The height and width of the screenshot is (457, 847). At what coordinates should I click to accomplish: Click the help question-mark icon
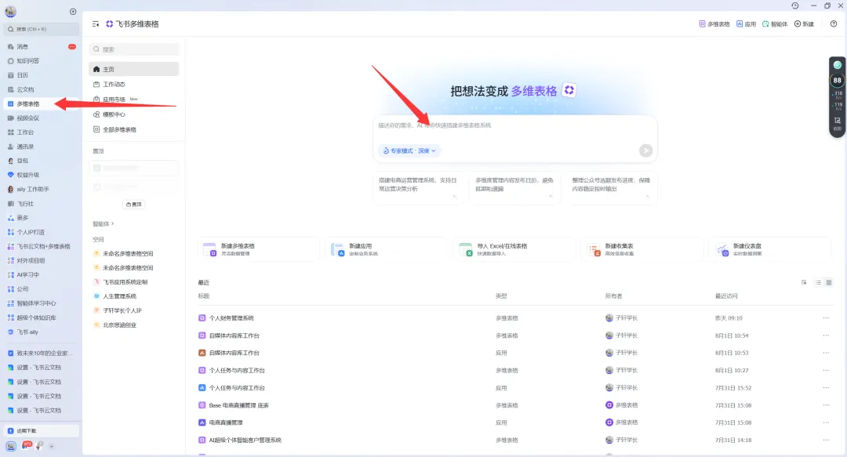click(x=834, y=24)
